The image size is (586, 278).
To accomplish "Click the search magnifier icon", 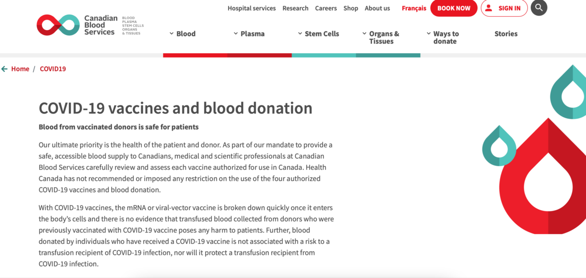I will tap(539, 8).
